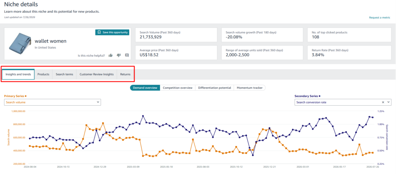Go to the Returns tab
The height and width of the screenshot is (174, 396).
point(125,74)
